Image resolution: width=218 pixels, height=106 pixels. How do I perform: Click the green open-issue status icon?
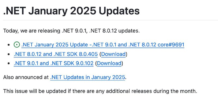[x=17, y=45]
